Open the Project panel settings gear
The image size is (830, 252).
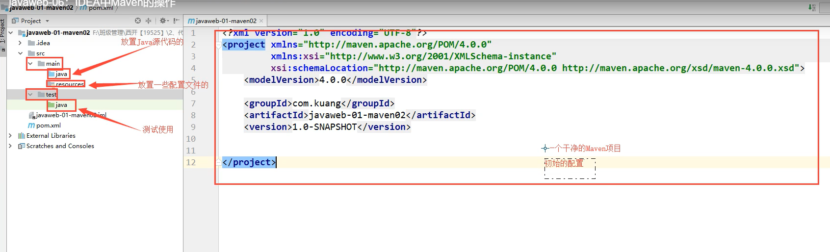click(163, 21)
